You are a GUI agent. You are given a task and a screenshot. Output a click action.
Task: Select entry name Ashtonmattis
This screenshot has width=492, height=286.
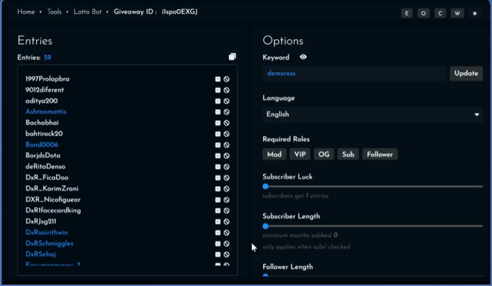46,112
